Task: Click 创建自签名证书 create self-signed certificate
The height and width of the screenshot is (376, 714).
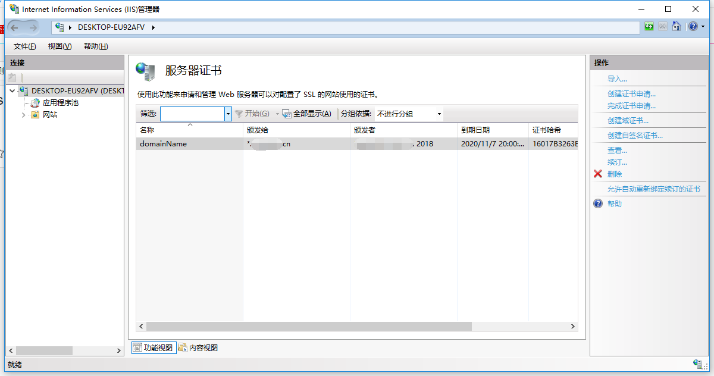Action: (x=635, y=136)
